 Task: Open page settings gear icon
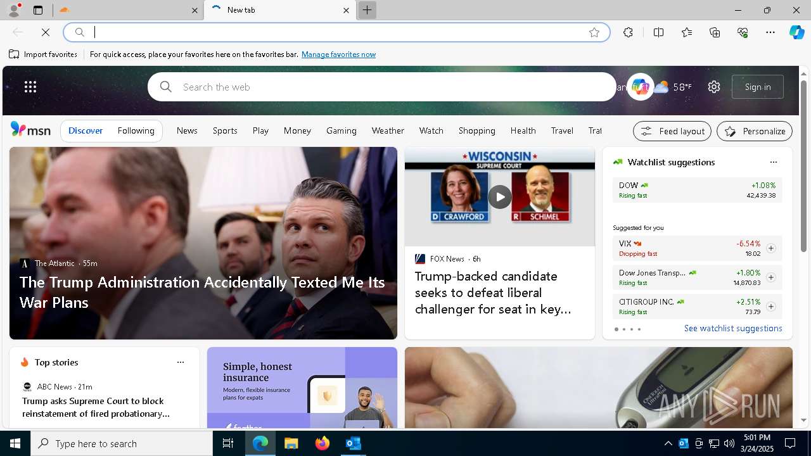pos(714,87)
